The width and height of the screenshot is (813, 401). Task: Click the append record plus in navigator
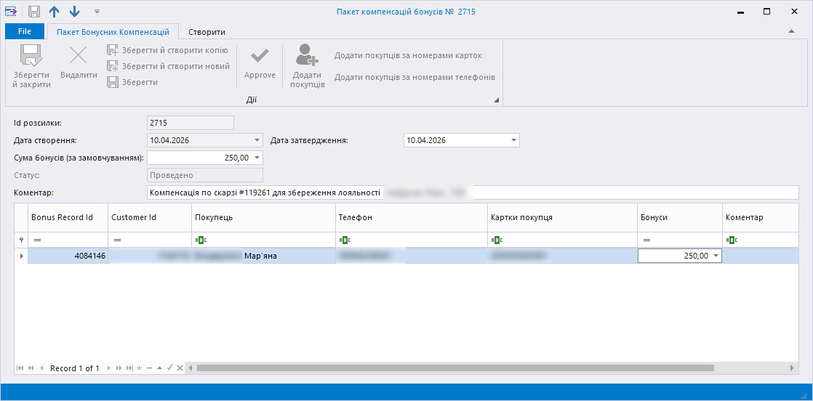pyautogui.click(x=139, y=368)
